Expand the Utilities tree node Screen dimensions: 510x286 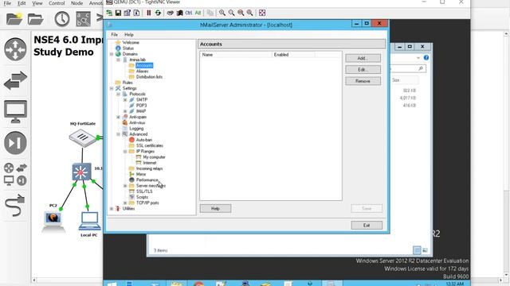[112, 208]
